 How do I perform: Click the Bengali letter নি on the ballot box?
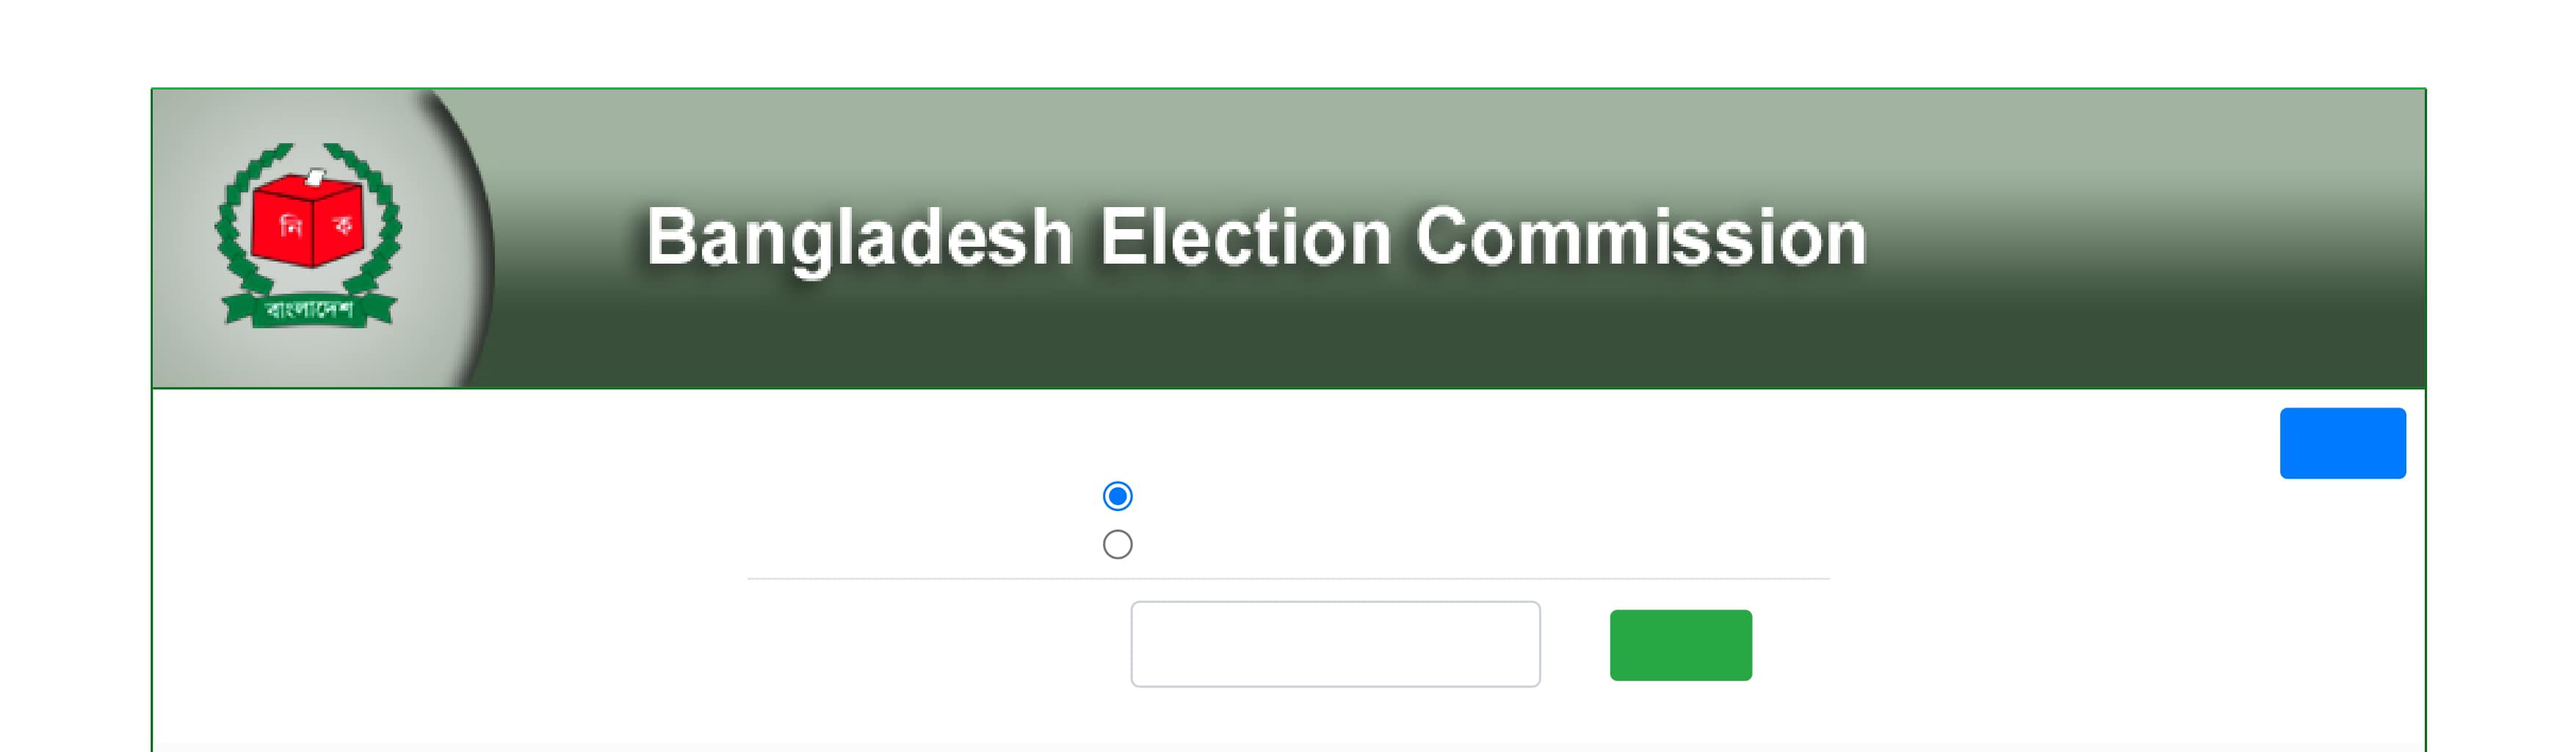point(288,227)
